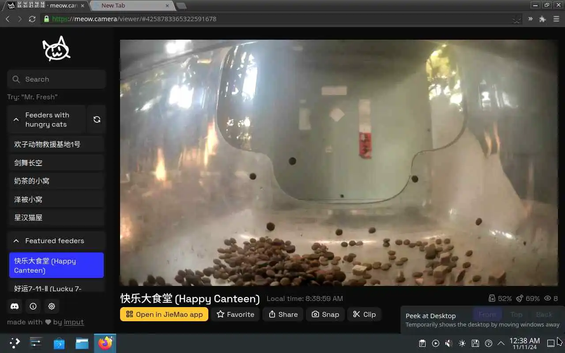Close the New Tab tab
This screenshot has height=353, width=565.
(x=167, y=6)
